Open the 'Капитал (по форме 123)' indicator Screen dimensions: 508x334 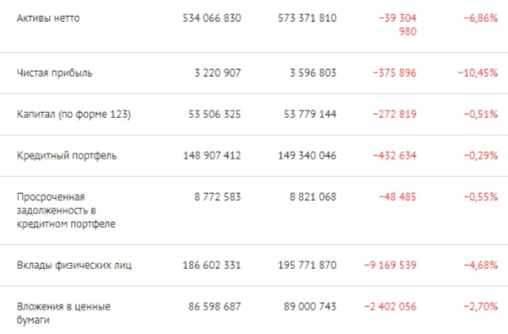point(73,115)
